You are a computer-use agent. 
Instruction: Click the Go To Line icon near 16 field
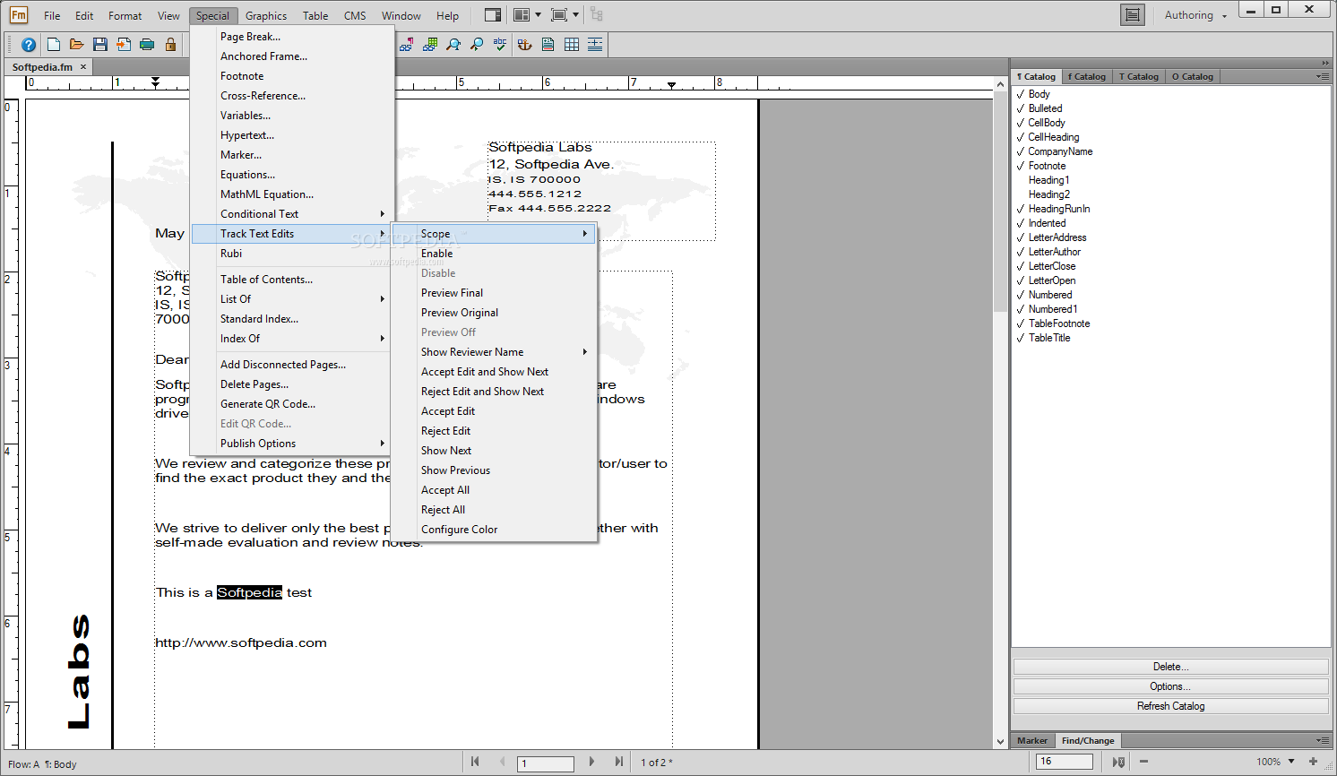click(x=1118, y=762)
